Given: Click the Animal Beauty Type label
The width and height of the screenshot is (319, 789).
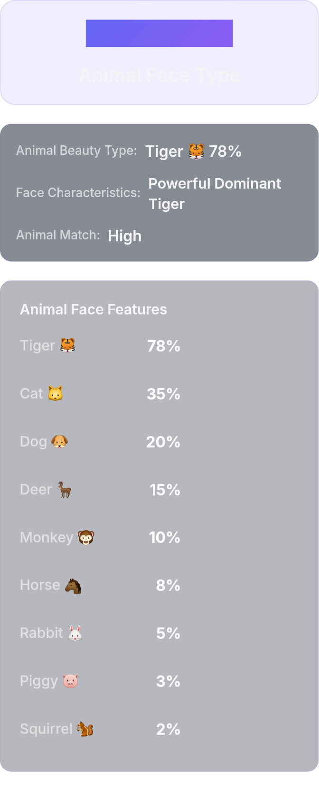Looking at the screenshot, I should [76, 151].
